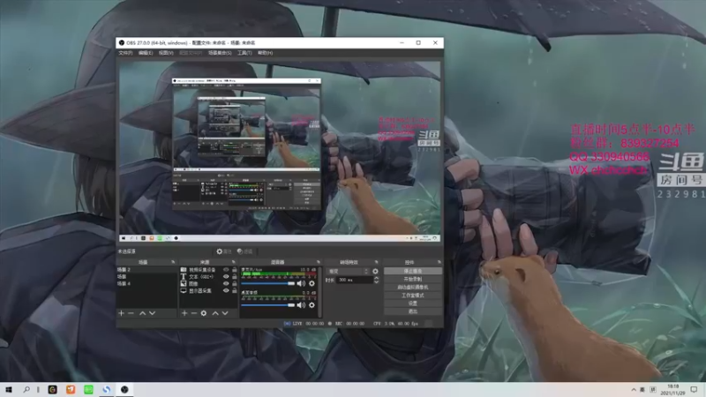This screenshot has height=397, width=706.
Task: Open the 帮助(H) menu
Action: (x=266, y=53)
